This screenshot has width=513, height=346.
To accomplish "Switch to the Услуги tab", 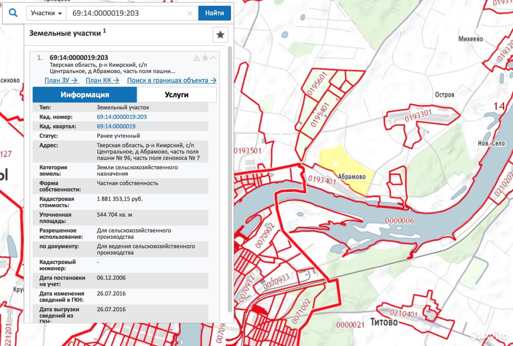I will [x=177, y=95].
